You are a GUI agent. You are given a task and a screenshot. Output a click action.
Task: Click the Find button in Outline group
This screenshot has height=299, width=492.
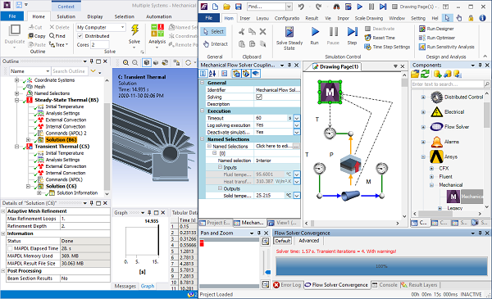pos(57,36)
